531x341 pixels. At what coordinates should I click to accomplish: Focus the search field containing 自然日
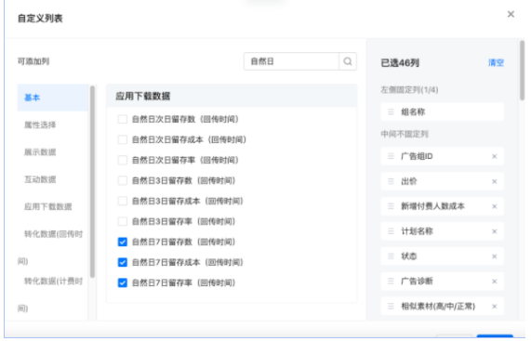tap(291, 61)
